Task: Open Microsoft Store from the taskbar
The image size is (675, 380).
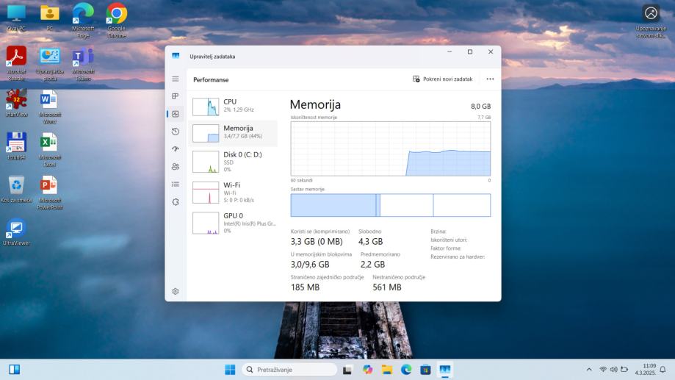Action: point(425,370)
